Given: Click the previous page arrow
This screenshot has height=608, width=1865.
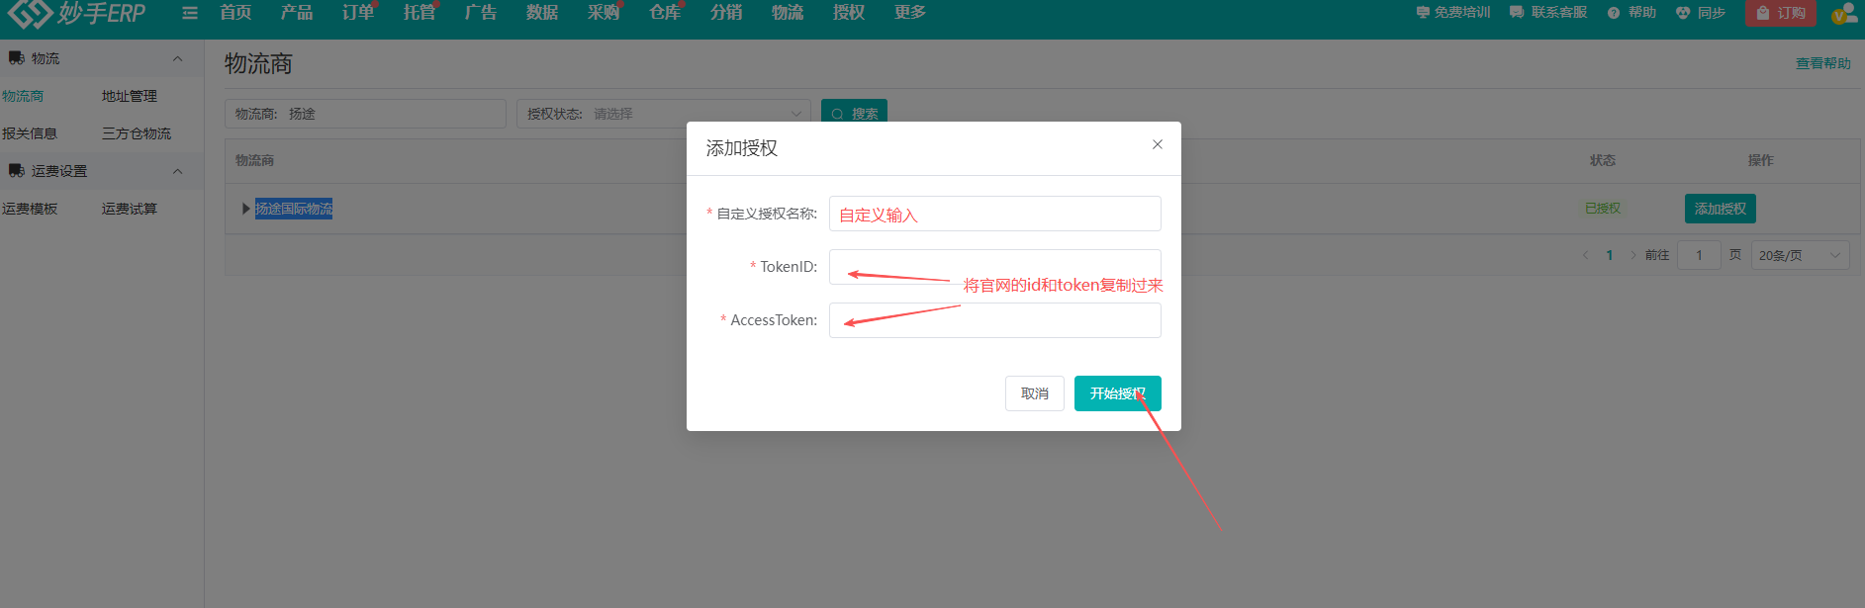Looking at the screenshot, I should pos(1586,255).
